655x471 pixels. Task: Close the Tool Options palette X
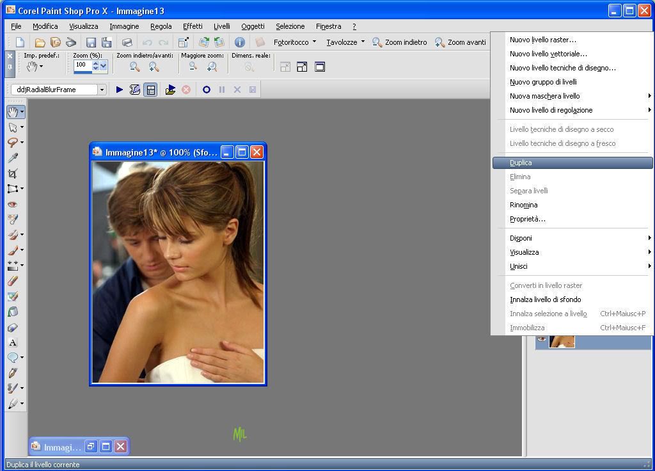10,56
